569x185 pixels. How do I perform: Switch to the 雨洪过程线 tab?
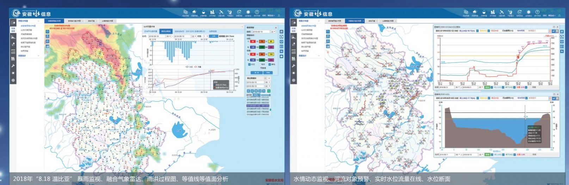[166, 31]
